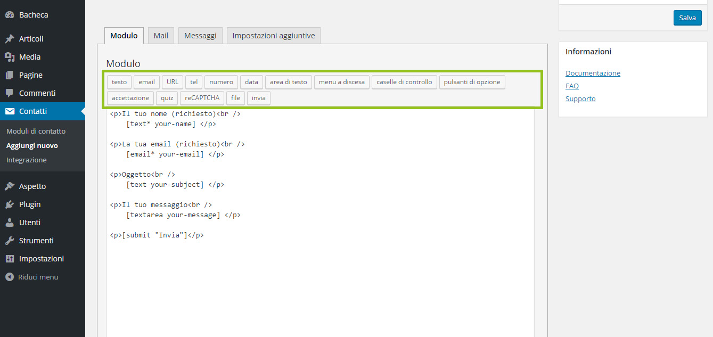
Task: Open Media via its sidebar icon
Action: [10, 57]
